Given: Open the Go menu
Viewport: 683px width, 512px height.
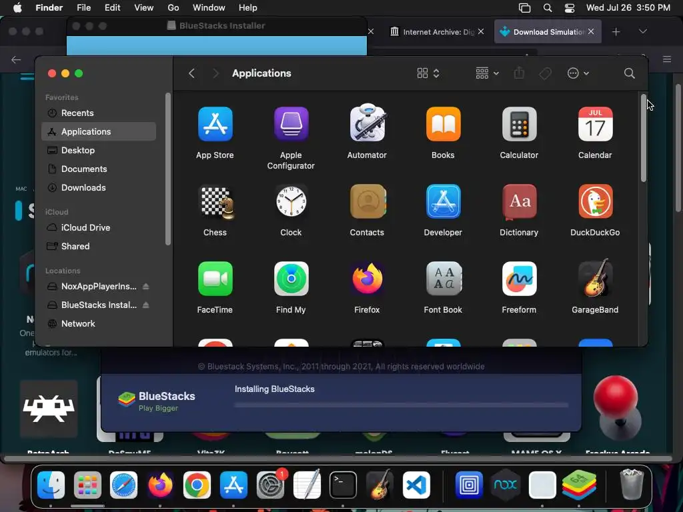Looking at the screenshot, I should (173, 8).
